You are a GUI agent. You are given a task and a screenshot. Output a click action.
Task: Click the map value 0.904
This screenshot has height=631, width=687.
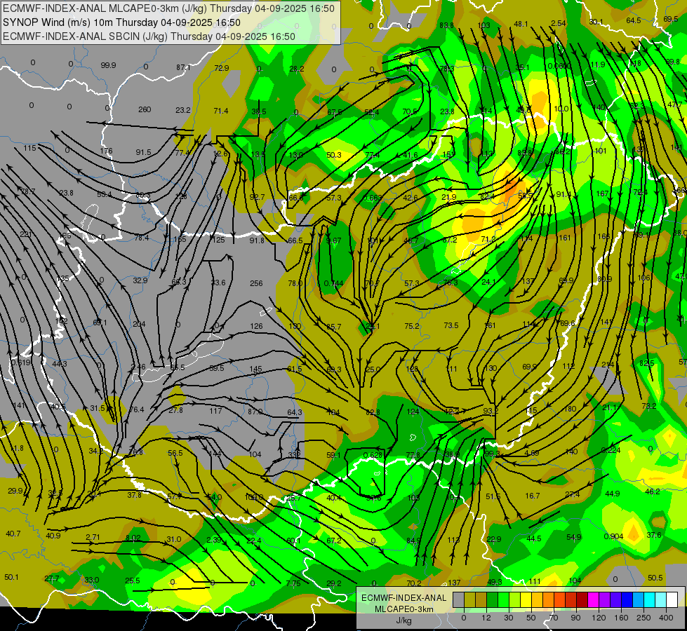613,537
